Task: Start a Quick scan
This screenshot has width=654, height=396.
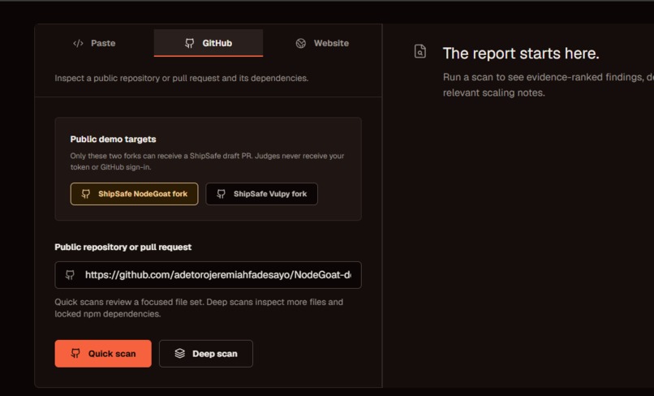Action: (103, 354)
